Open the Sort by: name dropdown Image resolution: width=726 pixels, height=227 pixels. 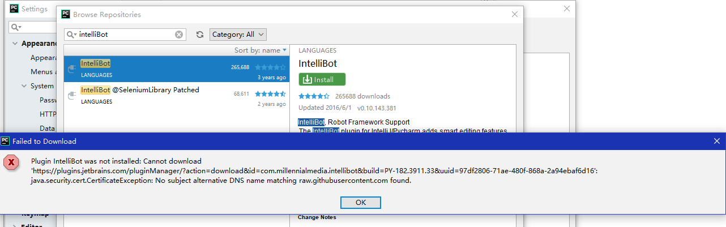[x=260, y=50]
